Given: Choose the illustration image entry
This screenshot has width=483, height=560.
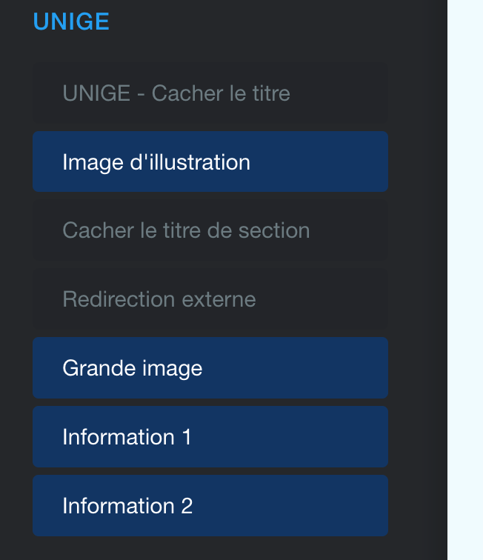Looking at the screenshot, I should tap(210, 161).
